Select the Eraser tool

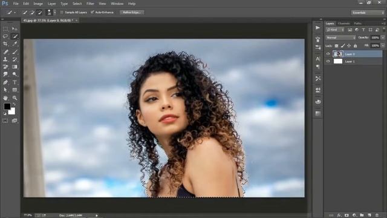pyautogui.click(x=5, y=67)
